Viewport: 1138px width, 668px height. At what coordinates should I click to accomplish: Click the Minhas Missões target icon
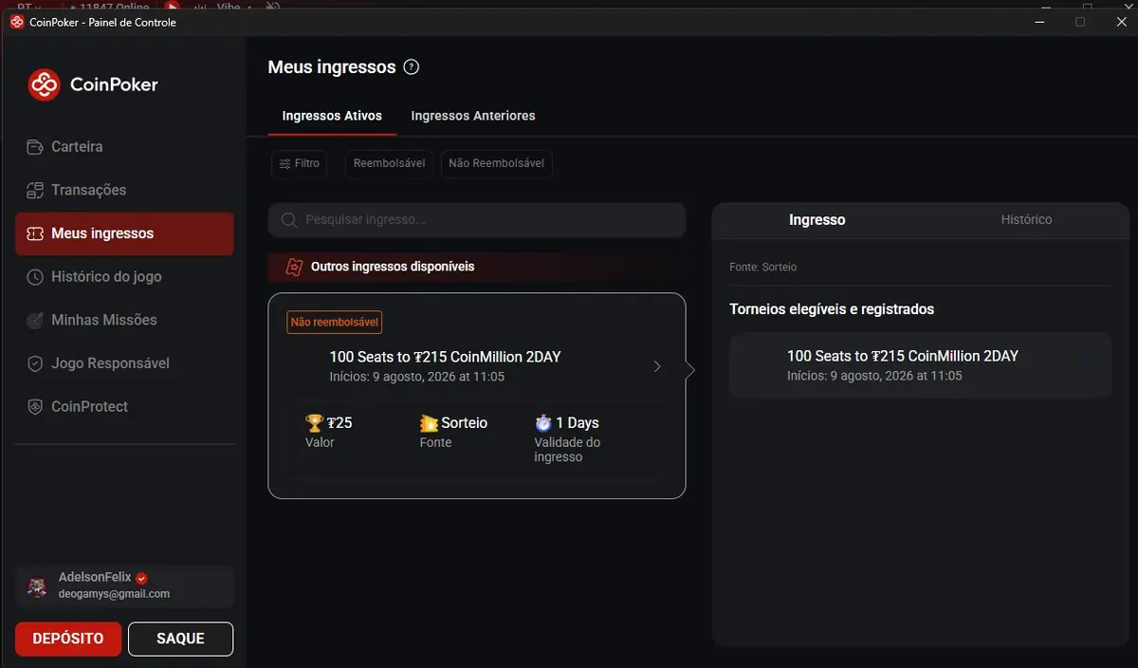pyautogui.click(x=35, y=320)
